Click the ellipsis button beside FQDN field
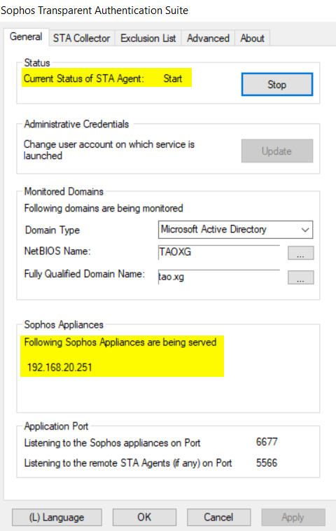This screenshot has height=531, width=336. pyautogui.click(x=300, y=277)
